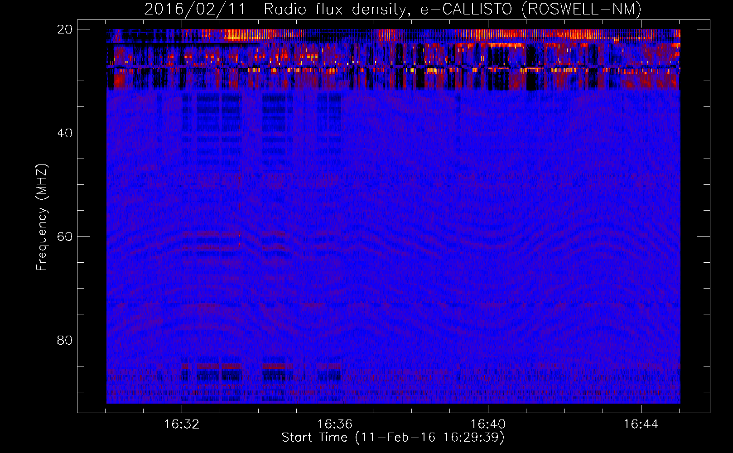Viewport: 733px width, 453px height.
Task: Click the plot title text 'Radio flux density, e-CALLISTO (ROSWELL-NM)'
Action: [453, 9]
